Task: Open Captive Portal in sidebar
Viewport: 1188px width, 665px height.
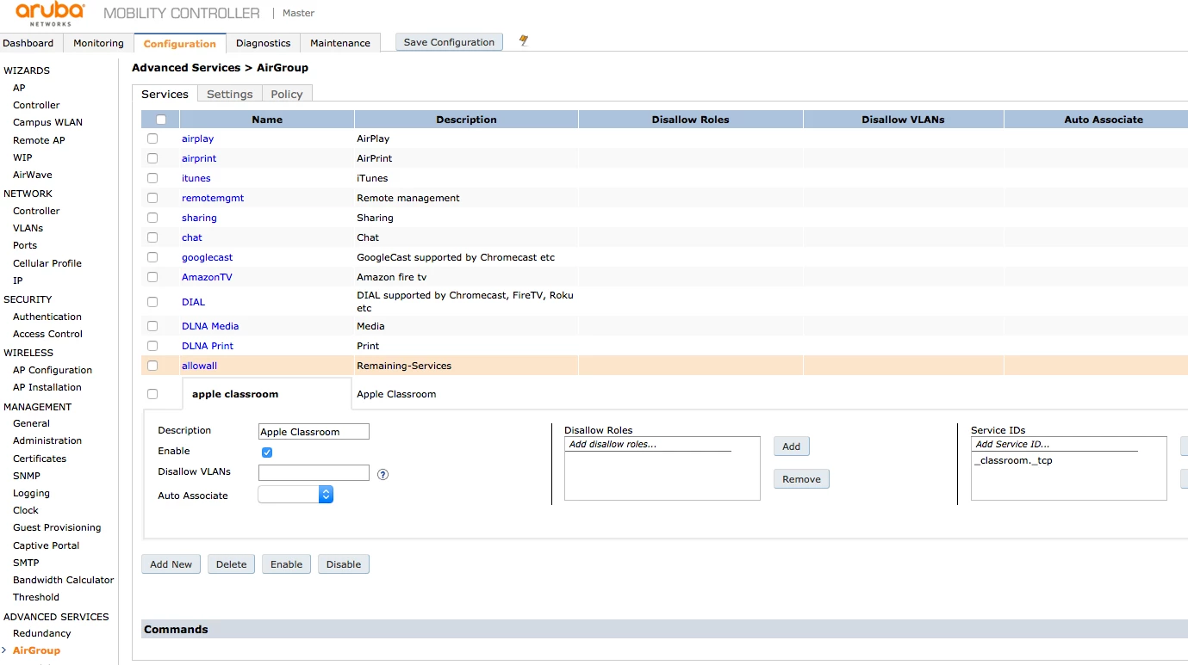Action: [47, 545]
